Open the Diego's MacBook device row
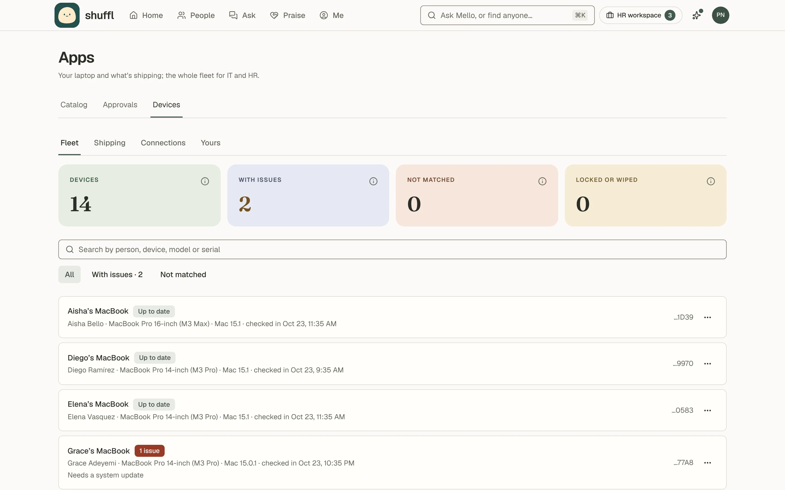 point(392,364)
